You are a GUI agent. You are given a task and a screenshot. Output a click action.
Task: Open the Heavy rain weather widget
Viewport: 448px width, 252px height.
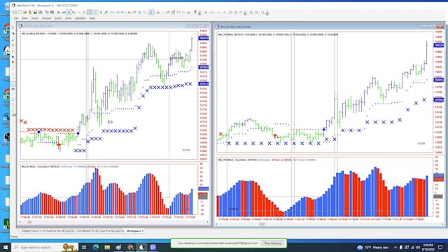pyautogui.click(x=372, y=247)
